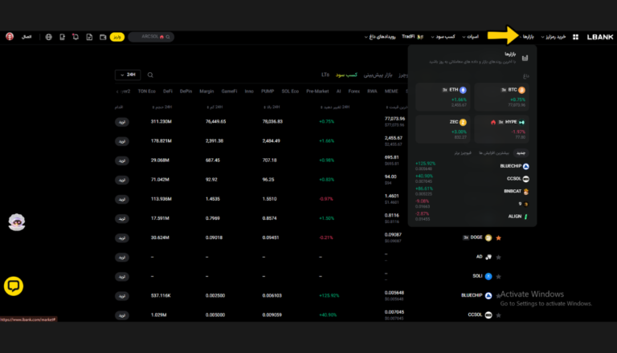
Task: Select the DeFi category
Action: click(x=168, y=91)
